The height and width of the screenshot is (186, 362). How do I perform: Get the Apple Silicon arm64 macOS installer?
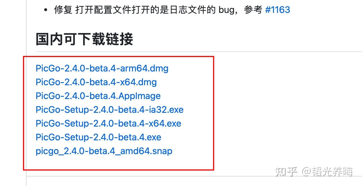click(102, 68)
